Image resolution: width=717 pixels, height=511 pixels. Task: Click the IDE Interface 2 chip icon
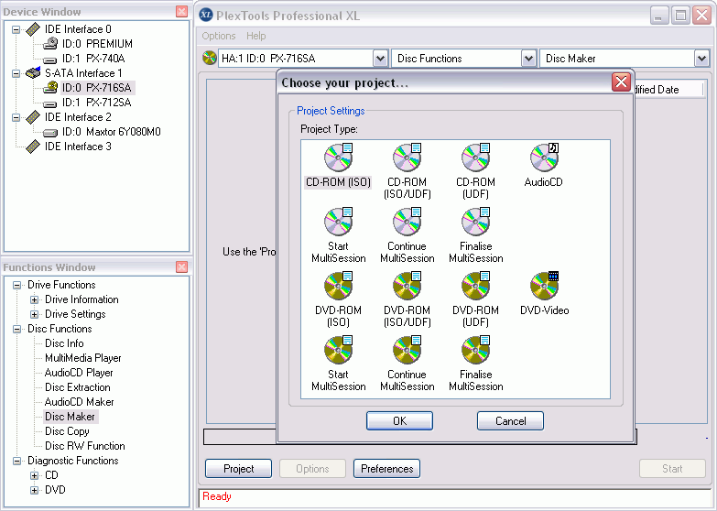point(33,117)
